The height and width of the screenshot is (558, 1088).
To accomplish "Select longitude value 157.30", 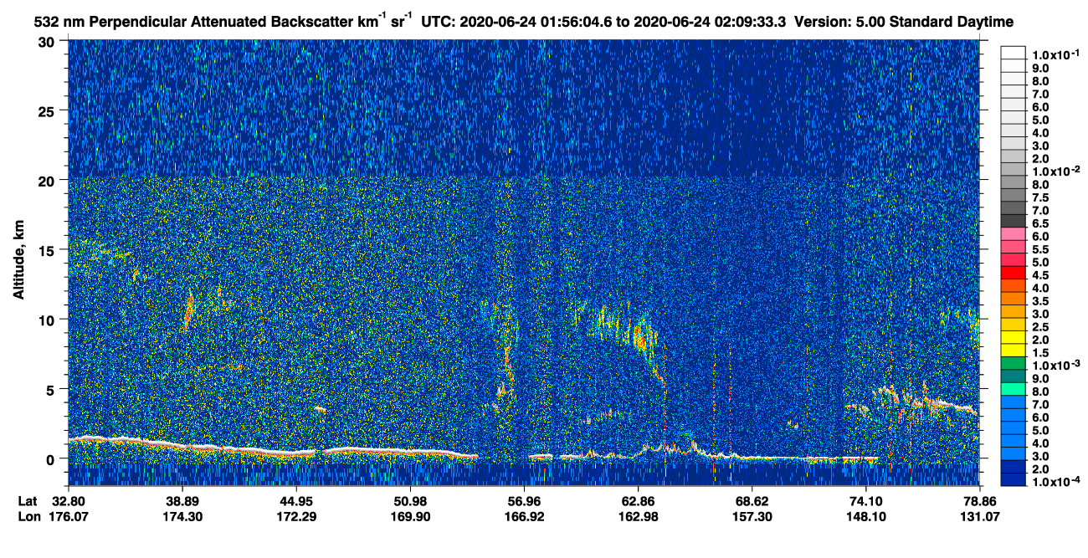I will [x=752, y=517].
